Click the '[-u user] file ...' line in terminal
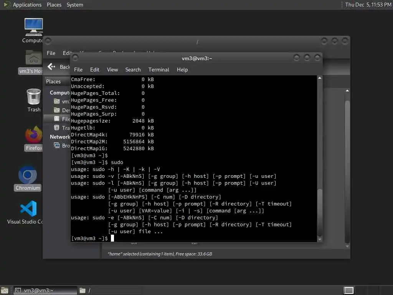 pyautogui.click(x=135, y=232)
